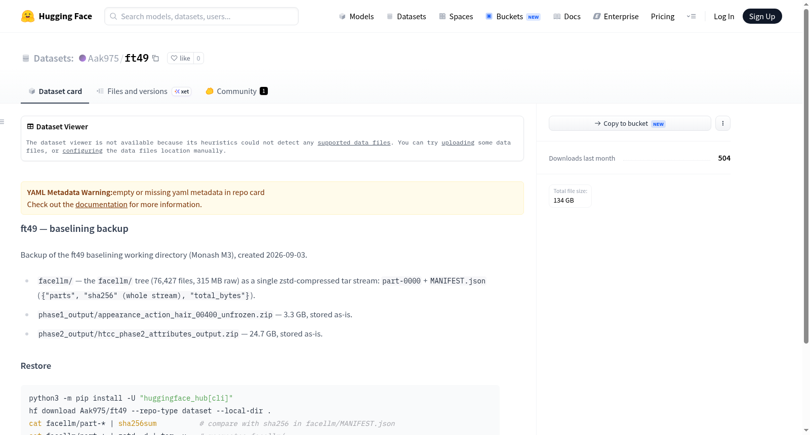The height and width of the screenshot is (435, 810).
Task: Click the xet storage badge
Action: [x=182, y=91]
